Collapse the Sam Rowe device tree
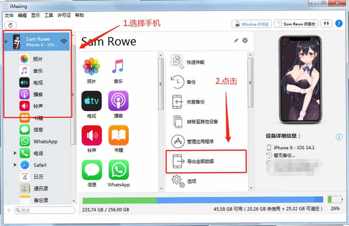Image resolution: width=349 pixels, height=226 pixels. point(6,41)
